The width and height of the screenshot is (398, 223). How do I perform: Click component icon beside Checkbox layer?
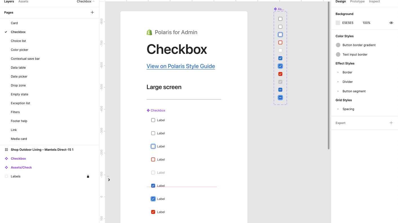[x=6, y=159]
